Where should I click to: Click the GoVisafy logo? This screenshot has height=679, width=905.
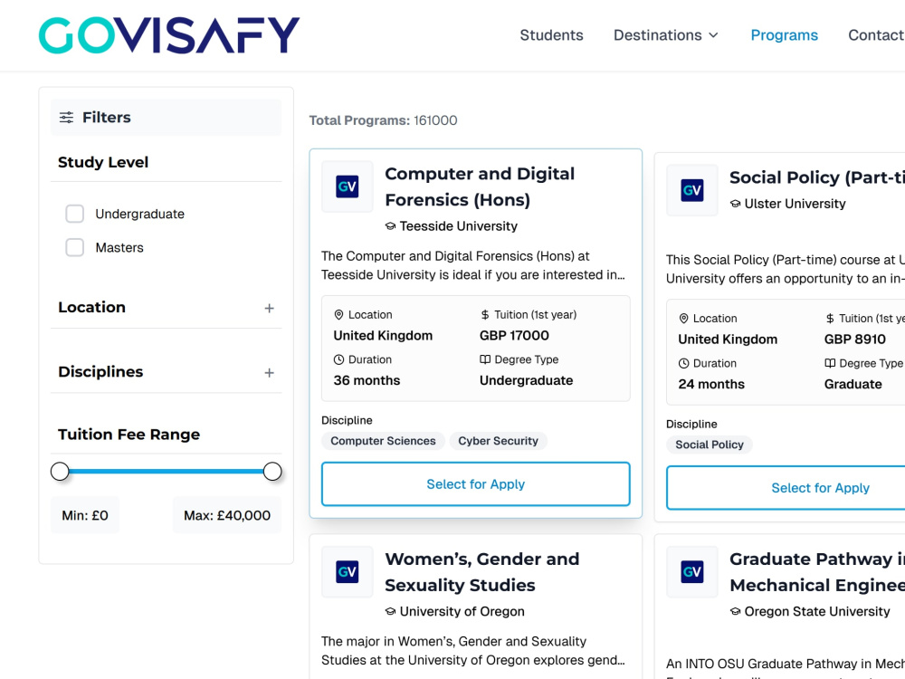click(169, 35)
